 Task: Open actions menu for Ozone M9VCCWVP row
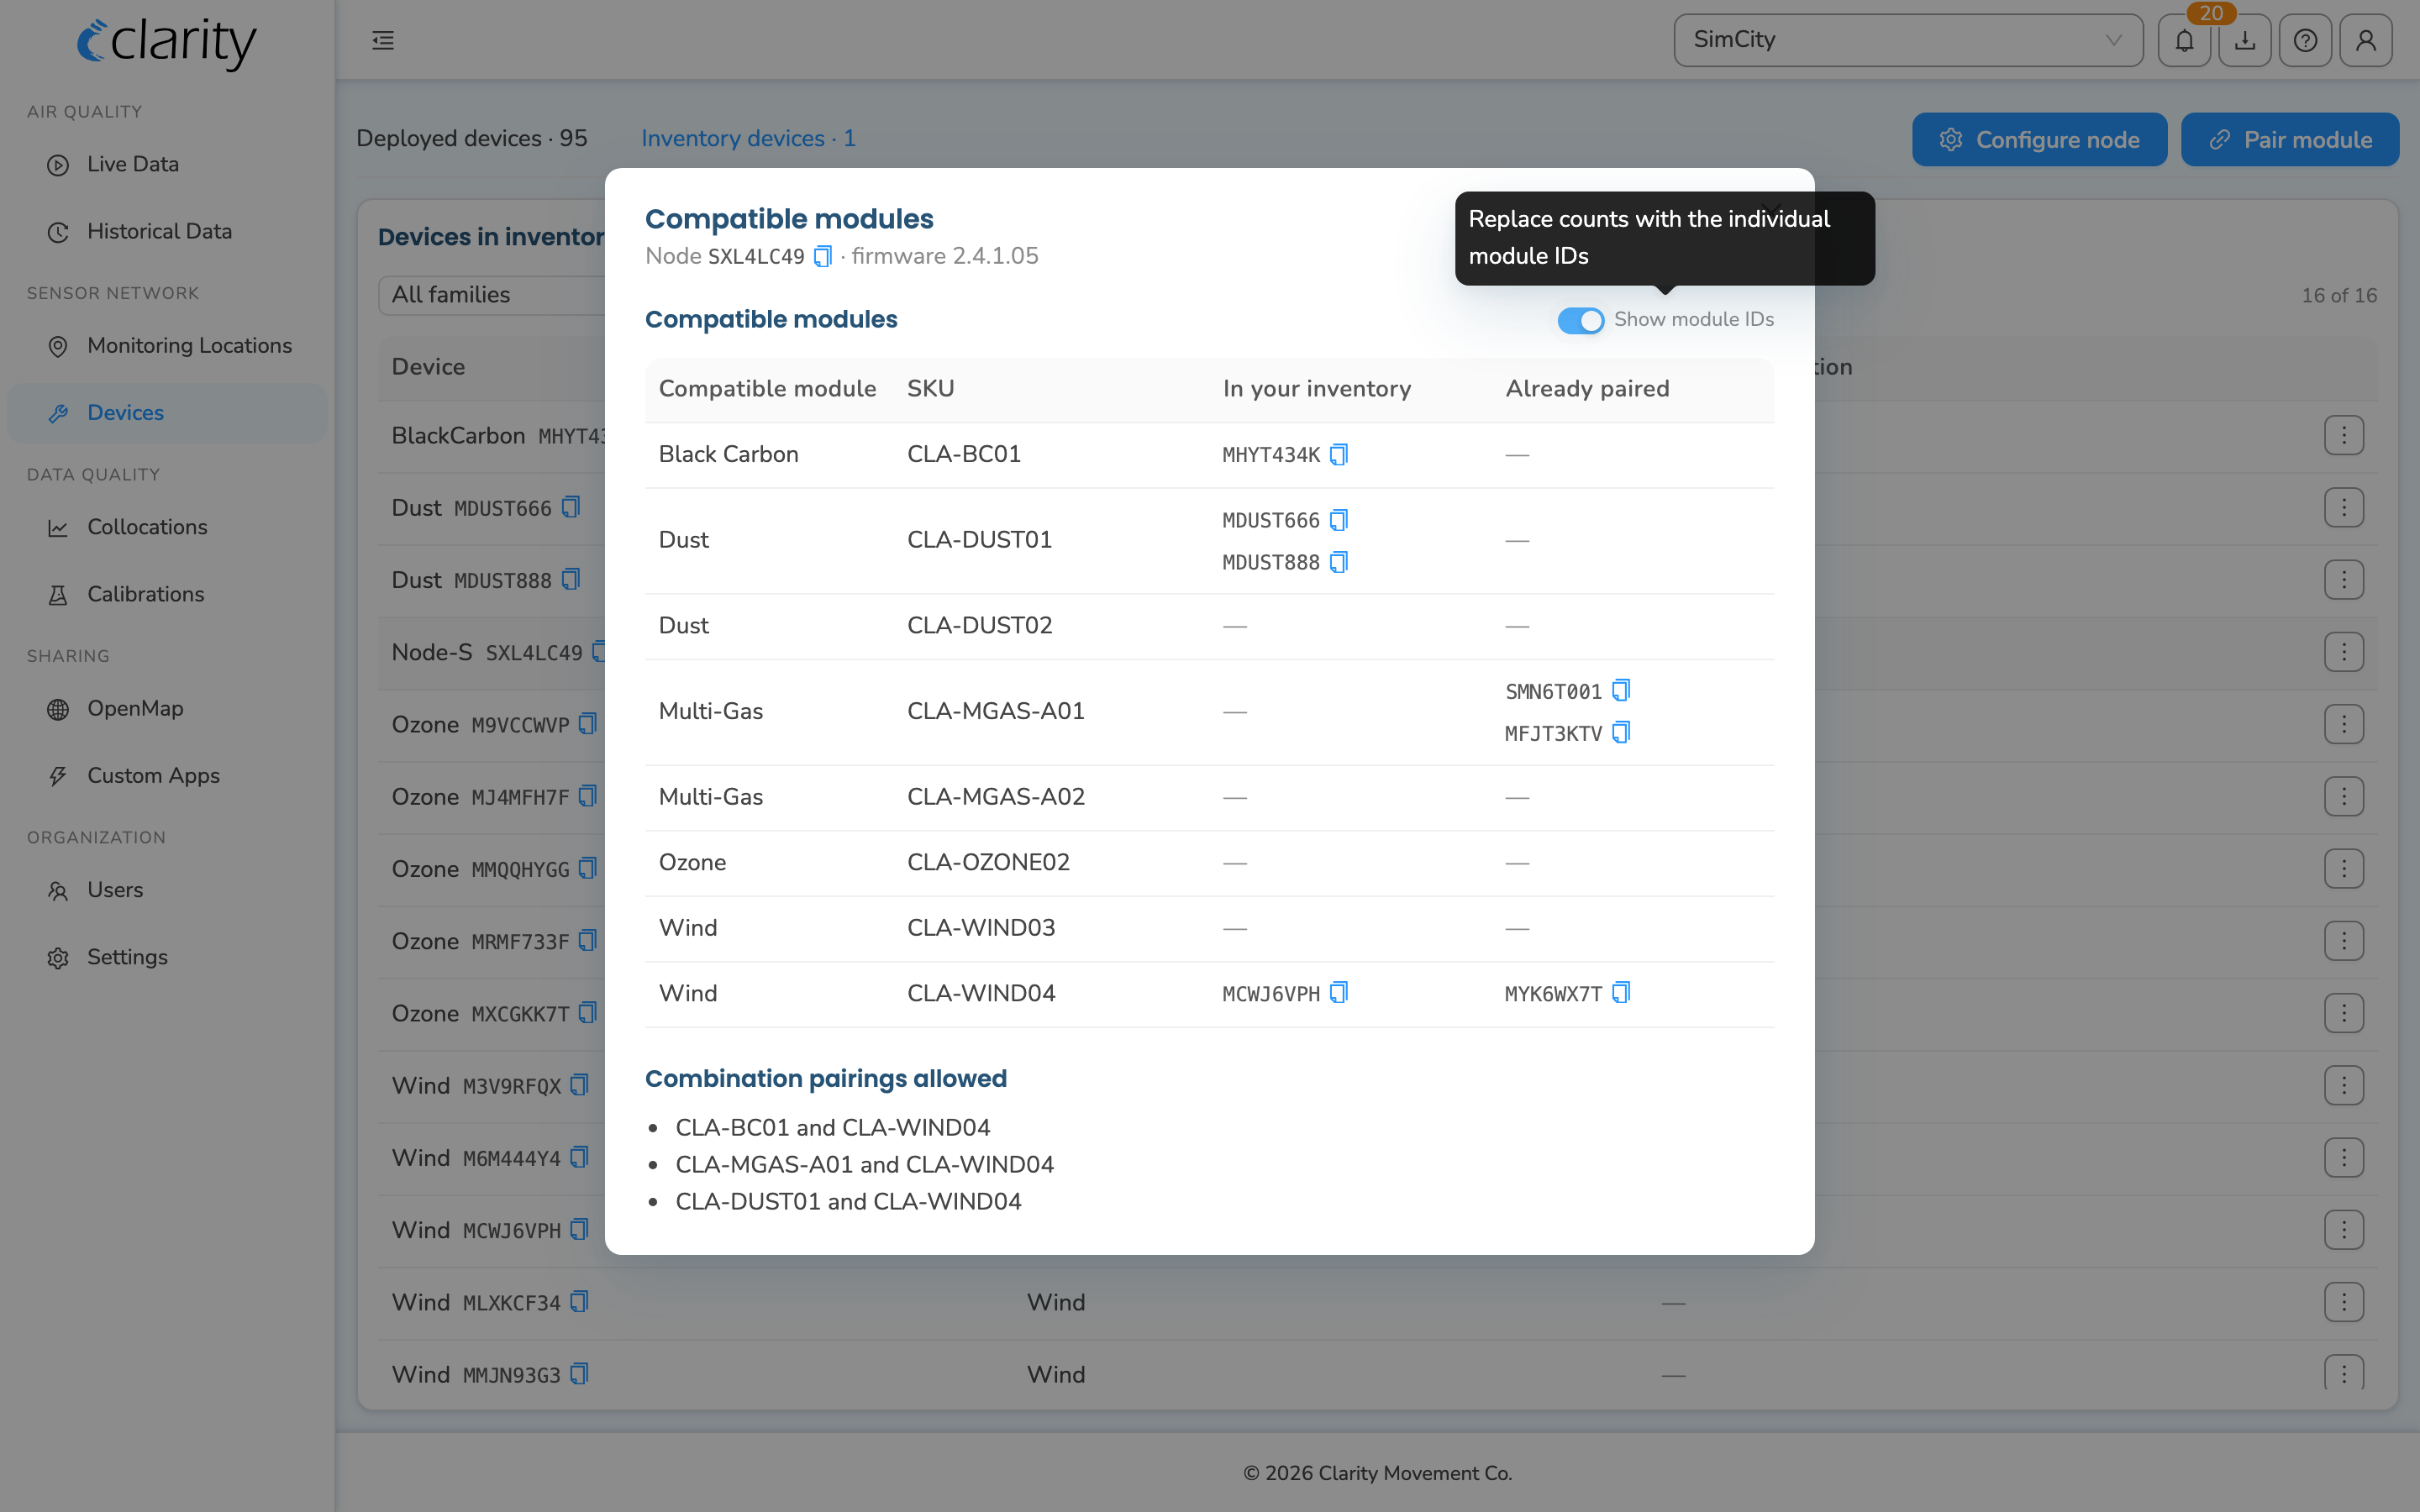2344,724
